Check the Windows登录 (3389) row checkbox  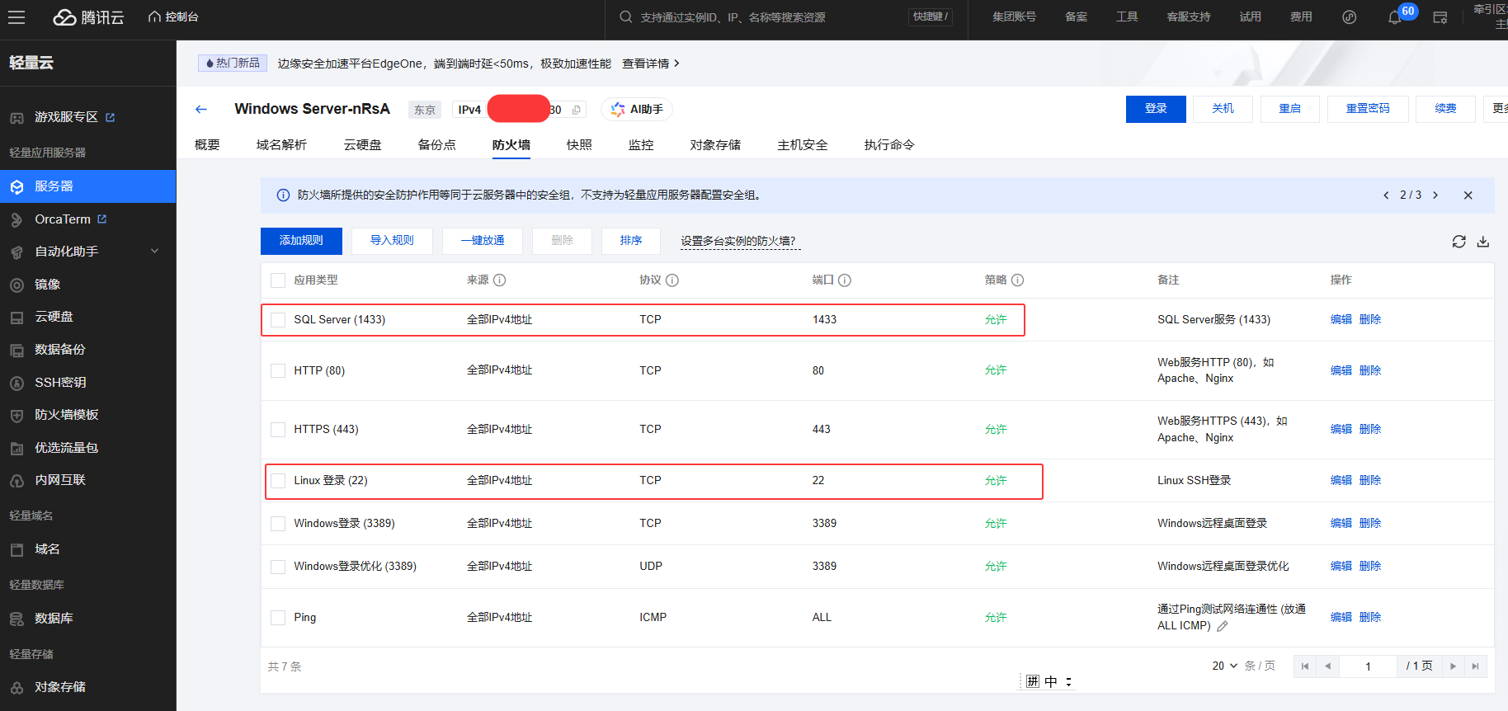(278, 524)
